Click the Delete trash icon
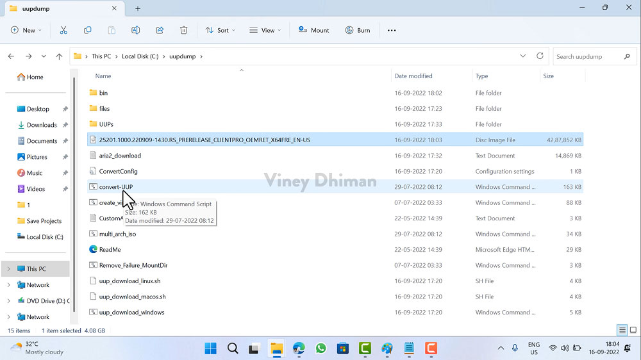641x360 pixels. click(184, 30)
